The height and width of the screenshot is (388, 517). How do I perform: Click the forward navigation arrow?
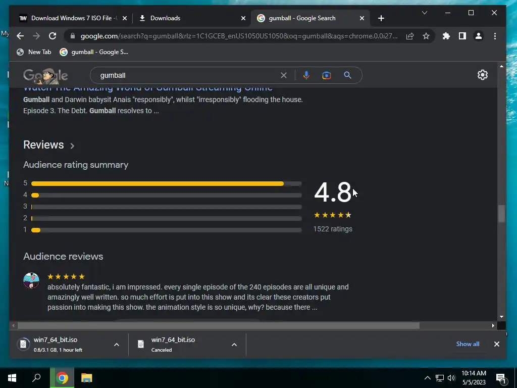(x=36, y=36)
